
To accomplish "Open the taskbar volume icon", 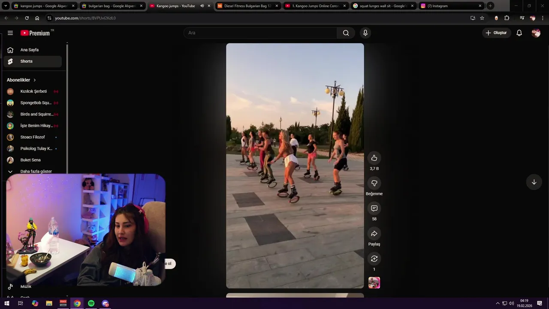I will [511, 303].
